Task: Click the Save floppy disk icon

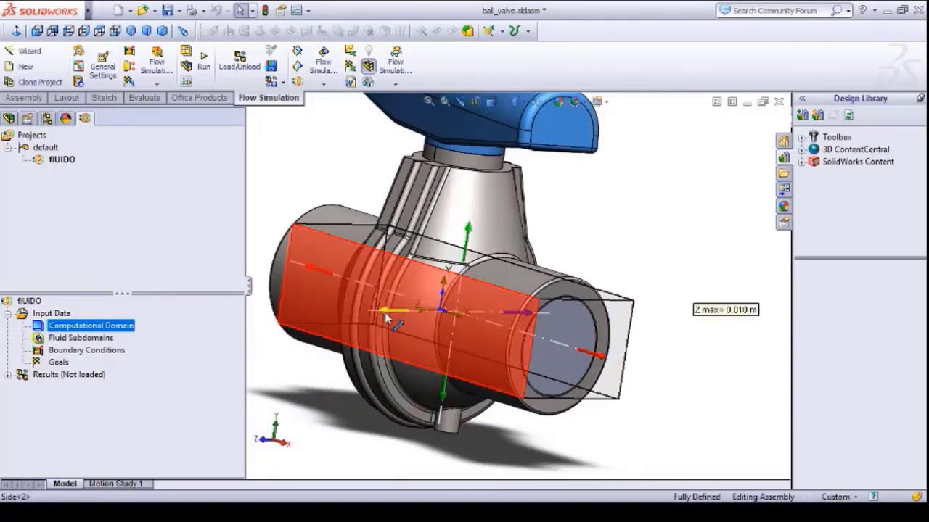Action: pos(168,10)
